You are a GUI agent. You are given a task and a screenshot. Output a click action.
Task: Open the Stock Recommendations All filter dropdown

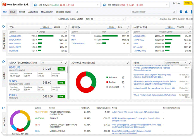point(51,63)
